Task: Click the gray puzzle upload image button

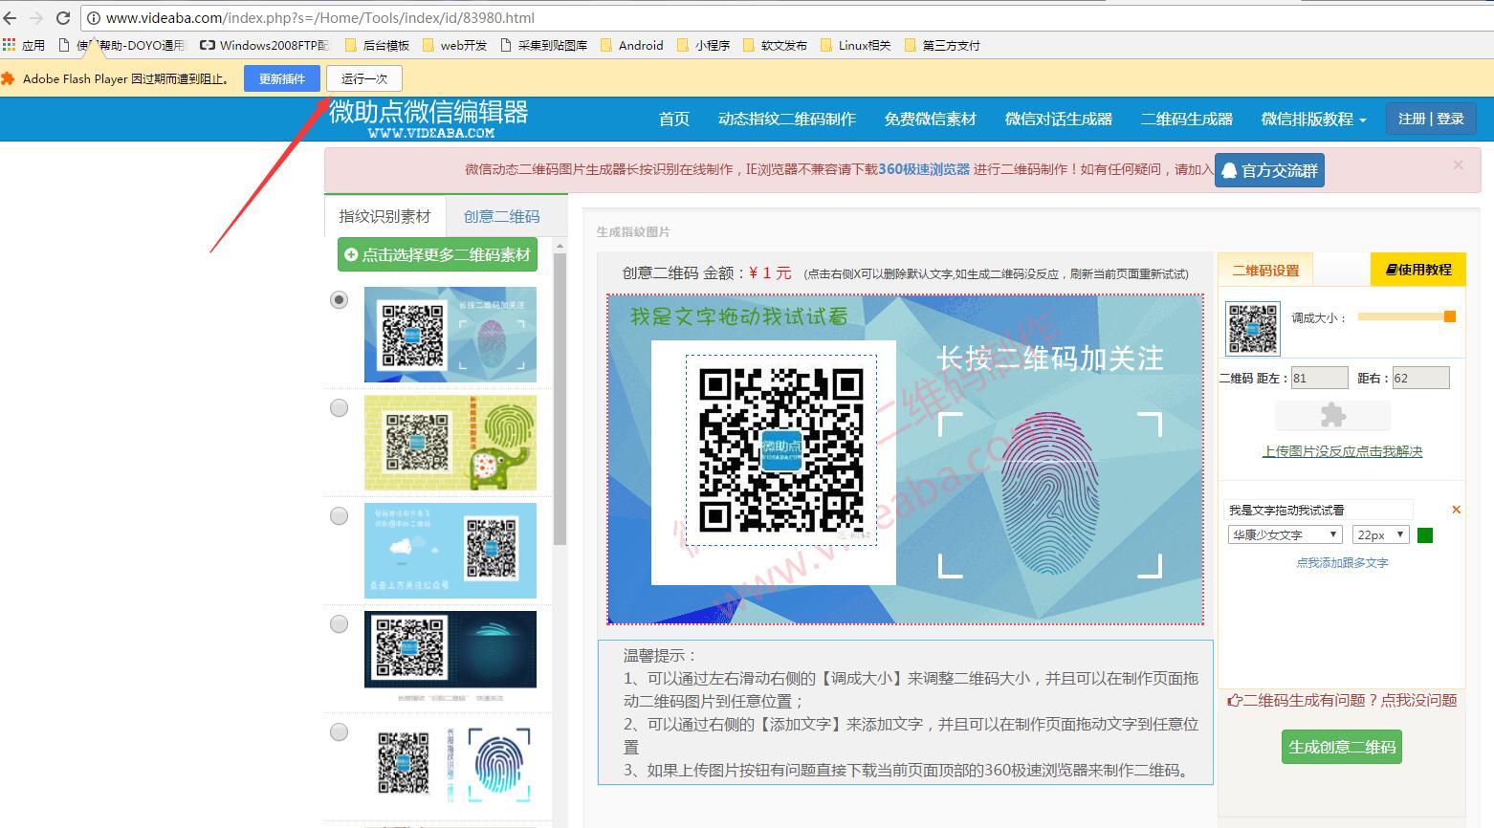Action: point(1333,415)
